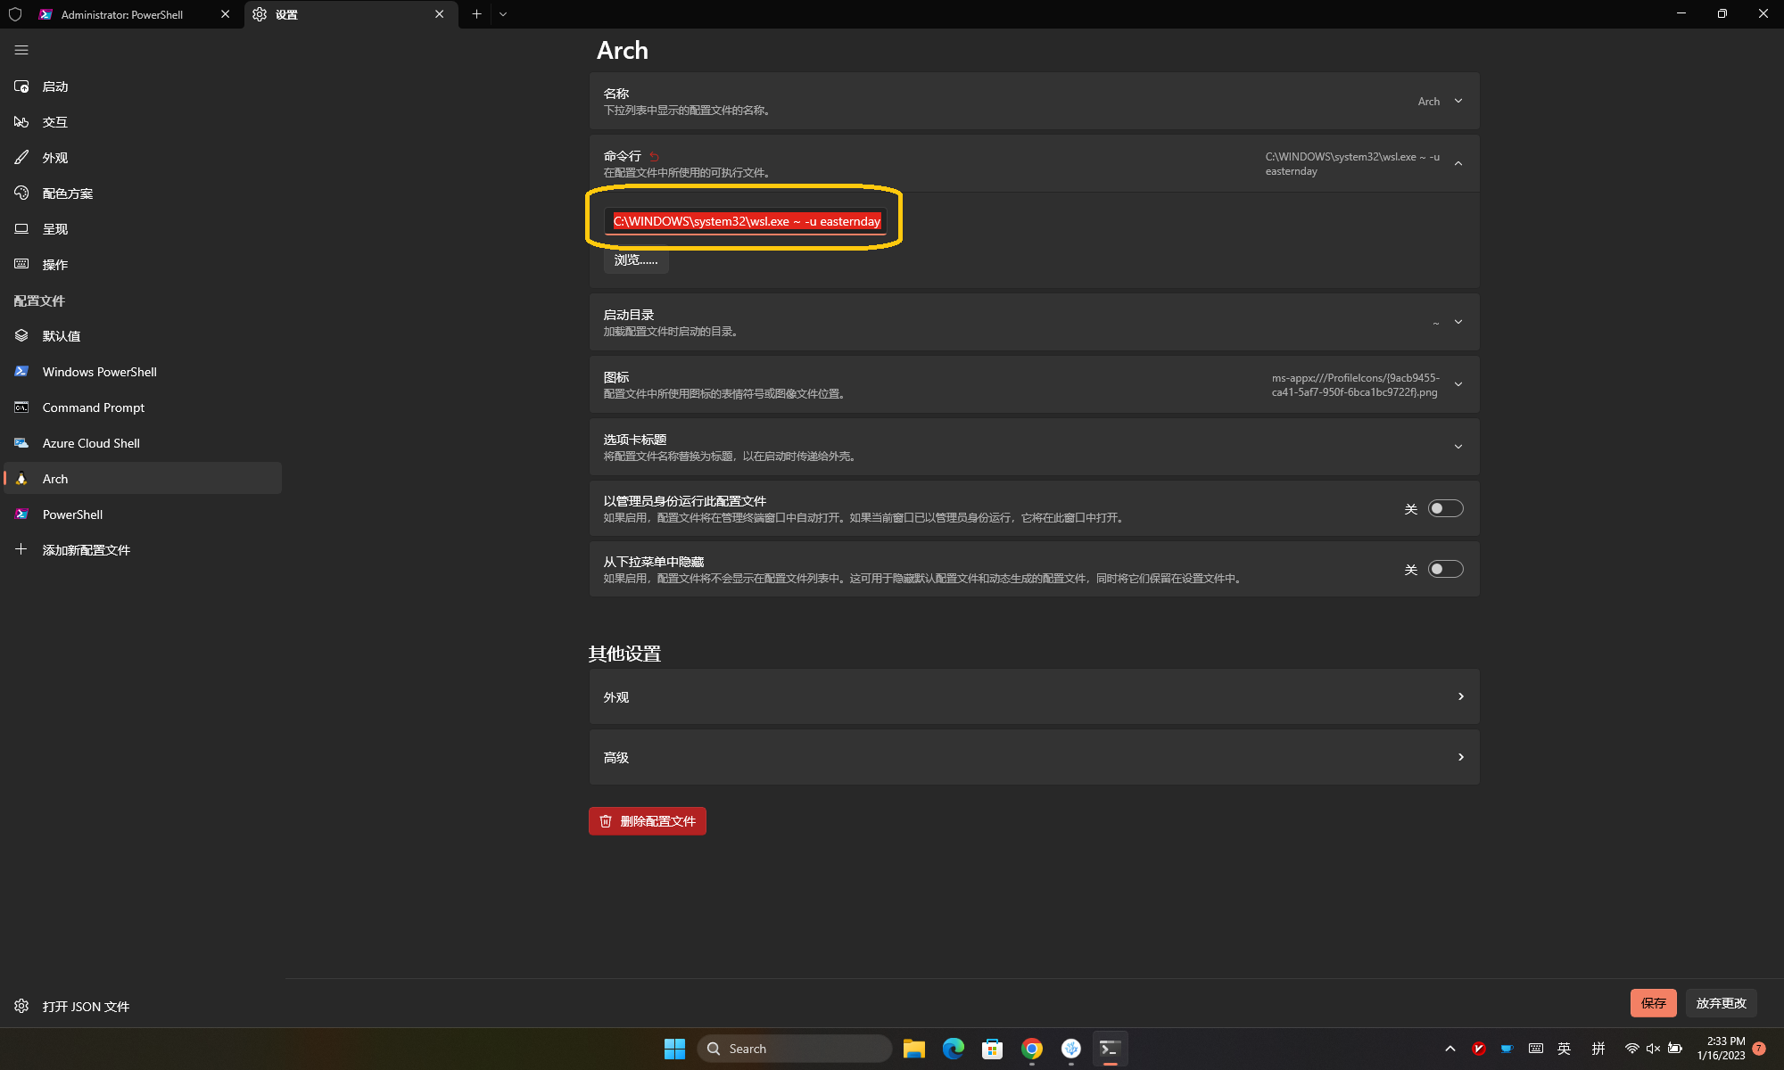Open the 启动 startup settings

tap(143, 86)
